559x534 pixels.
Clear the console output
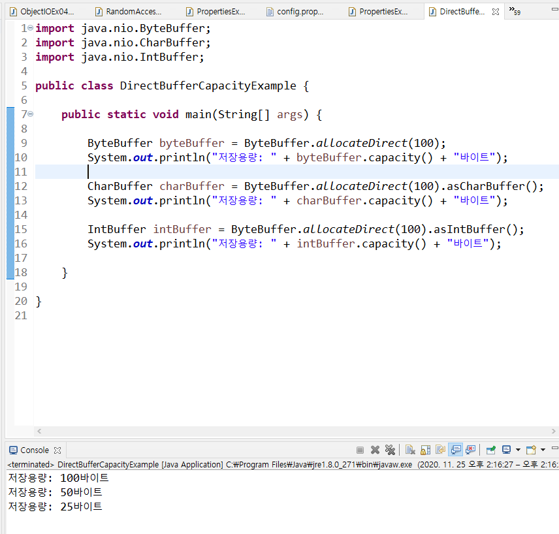pyautogui.click(x=410, y=450)
